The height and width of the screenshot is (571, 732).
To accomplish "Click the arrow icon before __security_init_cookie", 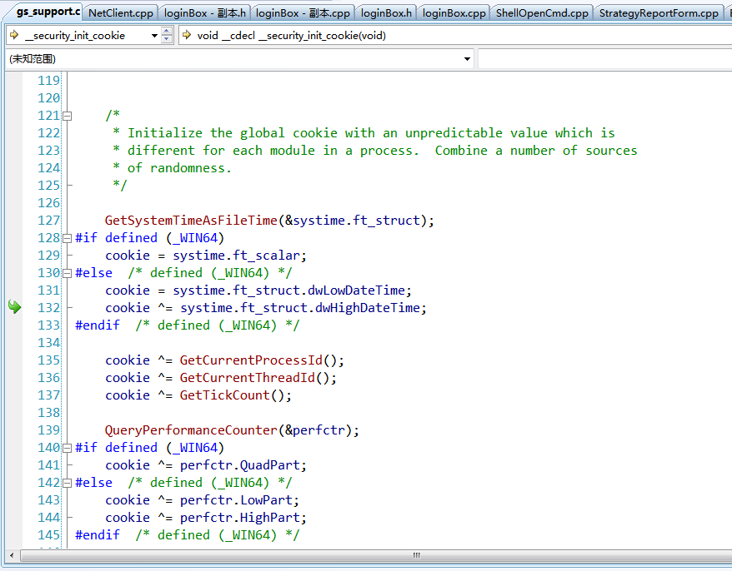I will click(x=14, y=35).
